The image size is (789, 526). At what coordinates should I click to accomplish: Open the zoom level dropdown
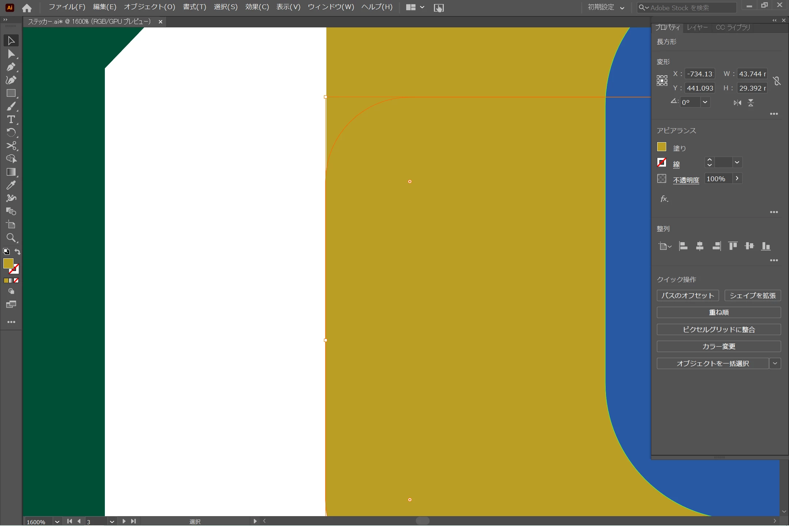click(57, 522)
